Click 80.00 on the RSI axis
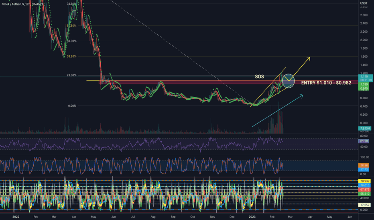 [364, 136]
